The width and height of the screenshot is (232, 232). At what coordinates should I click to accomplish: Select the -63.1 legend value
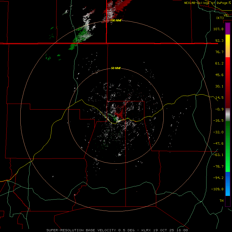pyautogui.click(x=218, y=155)
